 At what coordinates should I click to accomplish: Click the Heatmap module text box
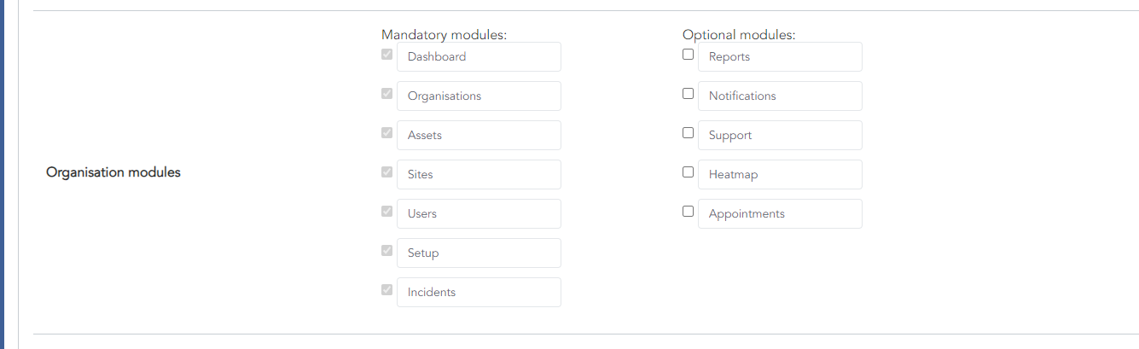tap(780, 175)
